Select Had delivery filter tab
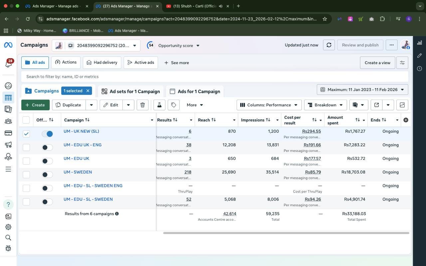This screenshot has width=426, height=266. [x=102, y=63]
